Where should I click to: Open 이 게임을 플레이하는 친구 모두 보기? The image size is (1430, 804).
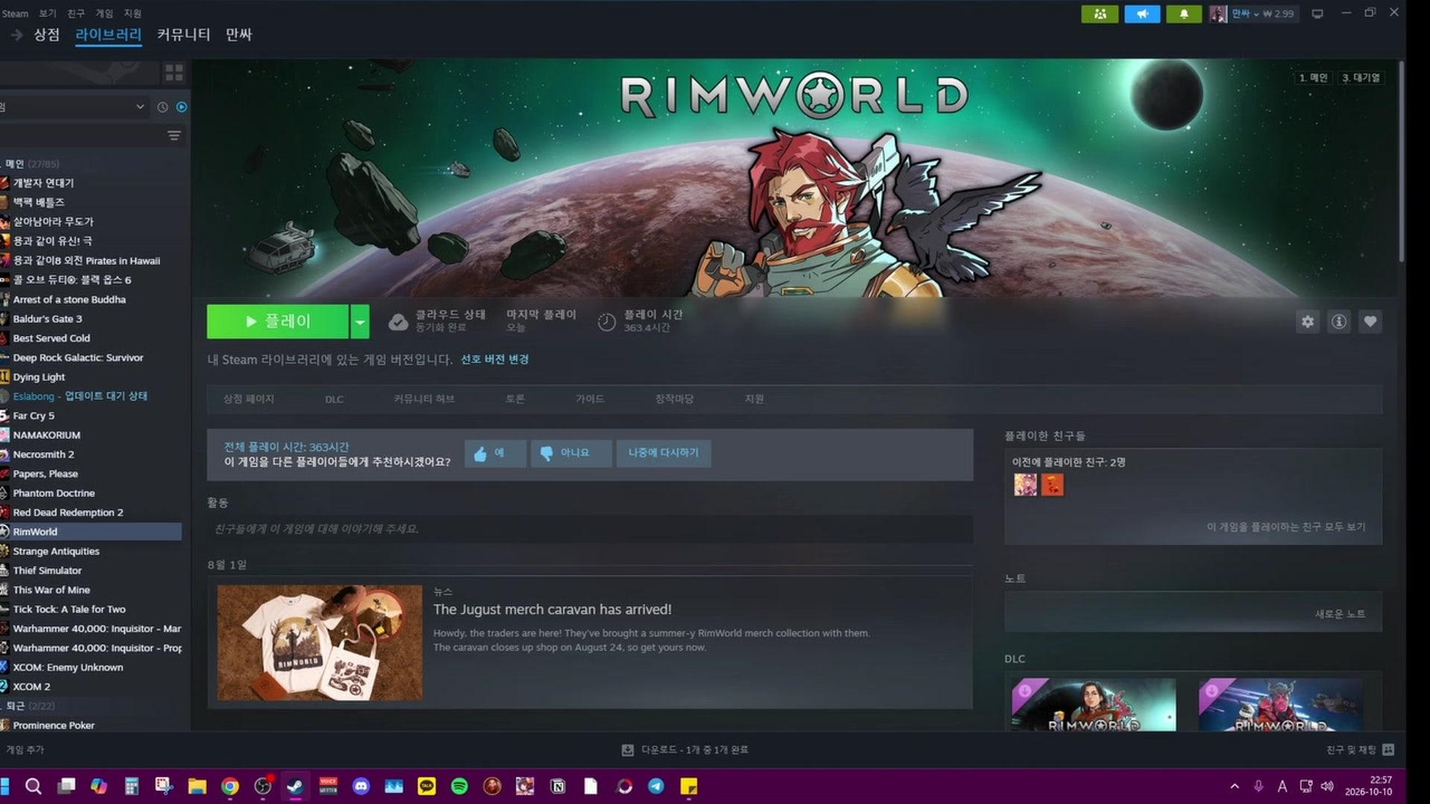tap(1286, 527)
